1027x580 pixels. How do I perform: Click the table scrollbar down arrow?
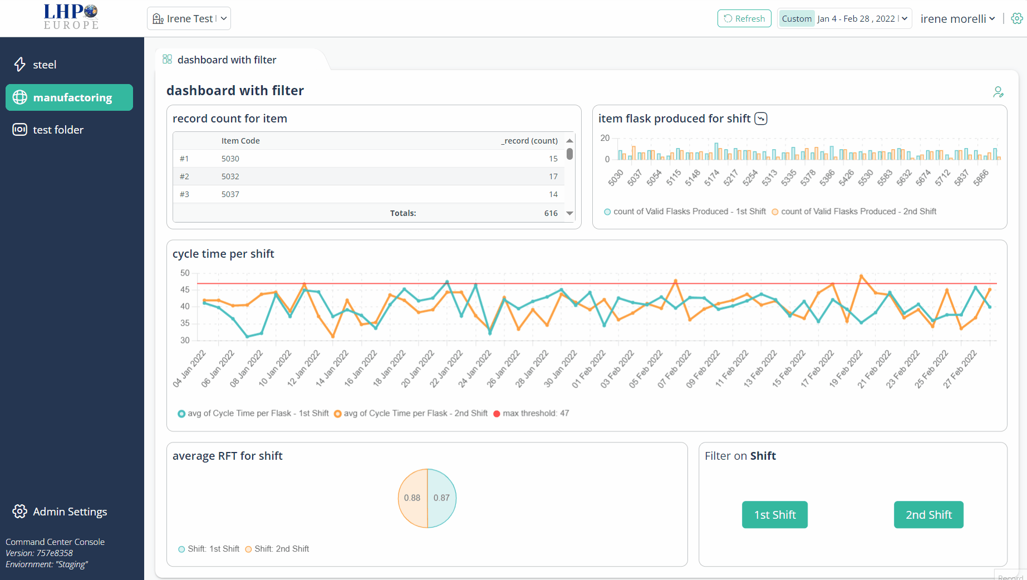coord(569,213)
